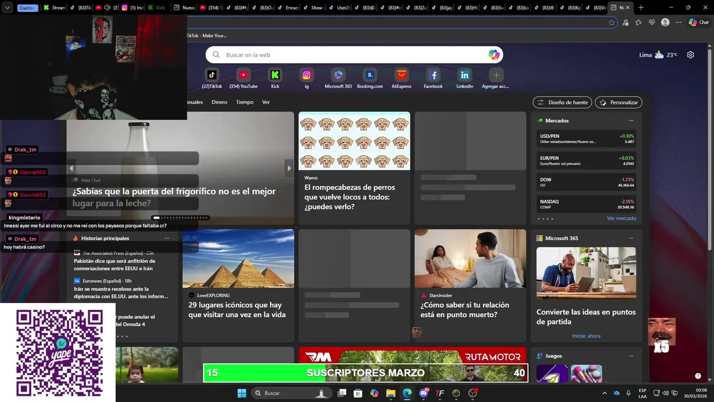714x402 pixels.
Task: Open Microsoft Store from the taskbar
Action: [358, 393]
